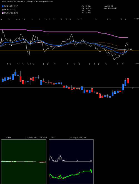Click the 'MACD:' panel heading
The height and width of the screenshot is (184, 139).
[8, 138]
